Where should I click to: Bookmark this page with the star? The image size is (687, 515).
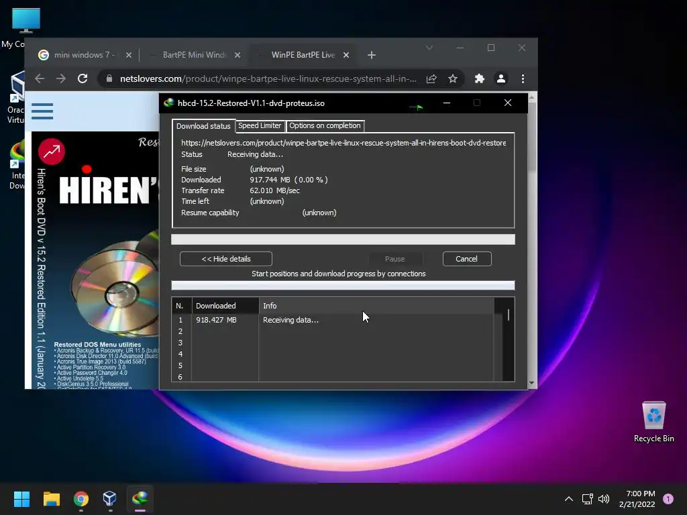(x=453, y=79)
